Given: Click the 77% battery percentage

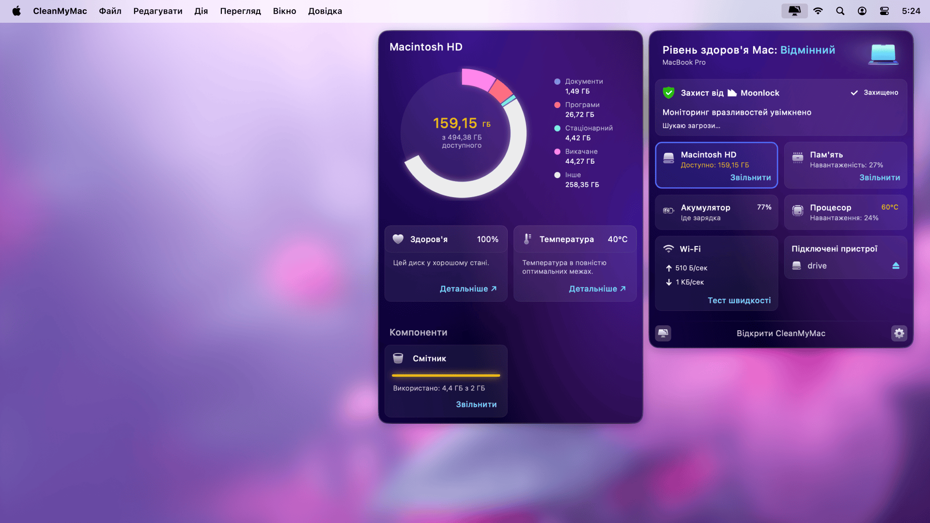Looking at the screenshot, I should [764, 207].
